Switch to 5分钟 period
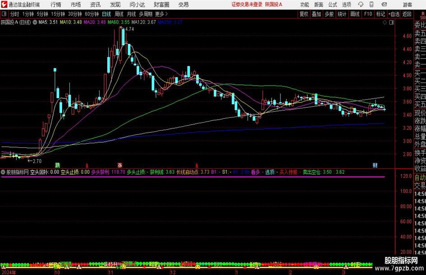 [x=42, y=14]
